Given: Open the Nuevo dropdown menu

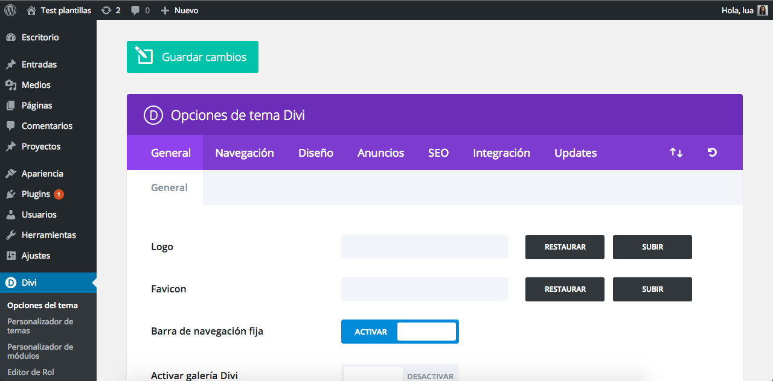Looking at the screenshot, I should pos(179,10).
